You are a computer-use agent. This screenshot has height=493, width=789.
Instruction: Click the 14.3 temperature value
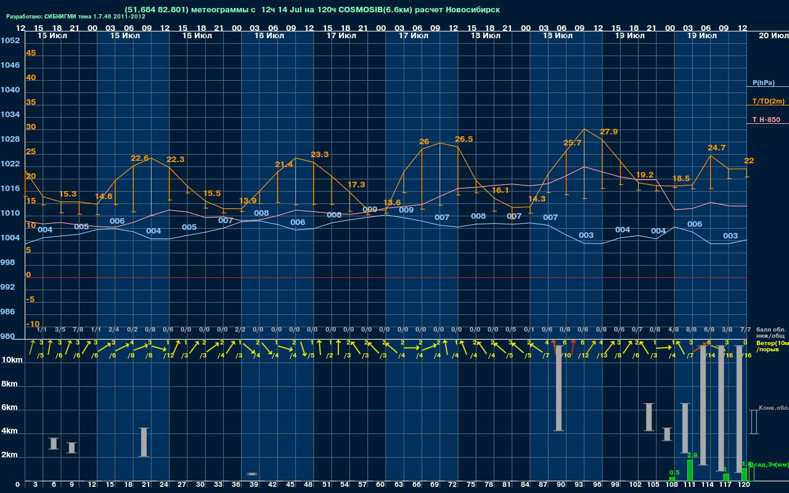(537, 199)
